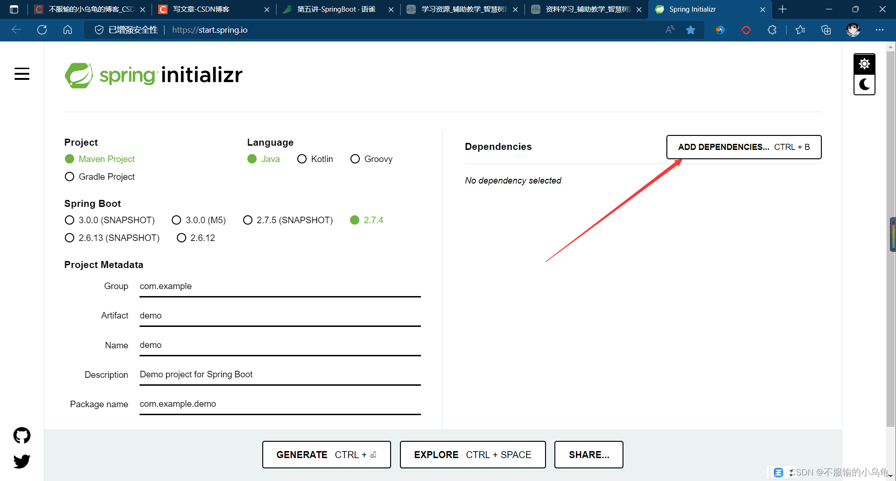Select Java language
896x481 pixels.
(264, 159)
